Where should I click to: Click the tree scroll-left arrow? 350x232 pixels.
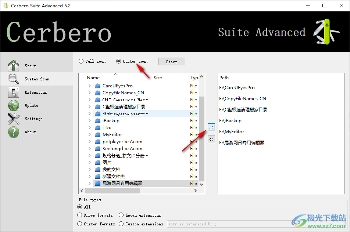coord(82,191)
